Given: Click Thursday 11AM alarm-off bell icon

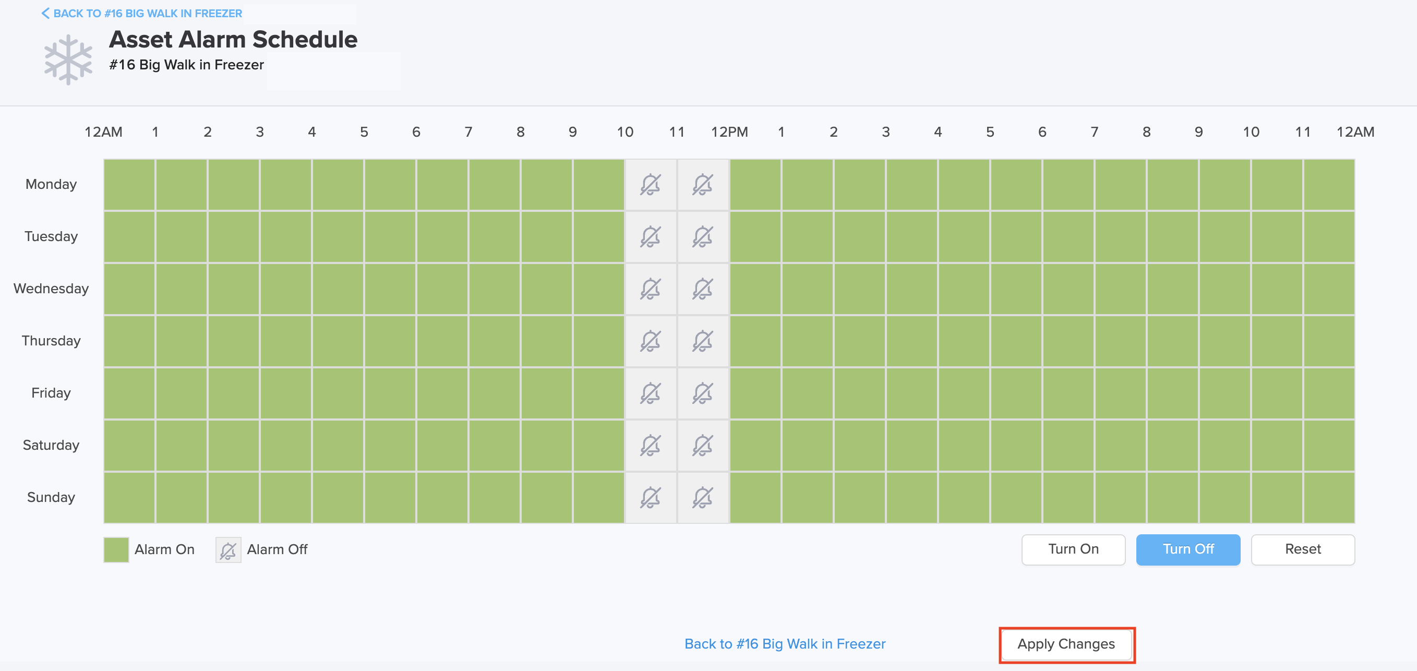Looking at the screenshot, I should pos(703,341).
